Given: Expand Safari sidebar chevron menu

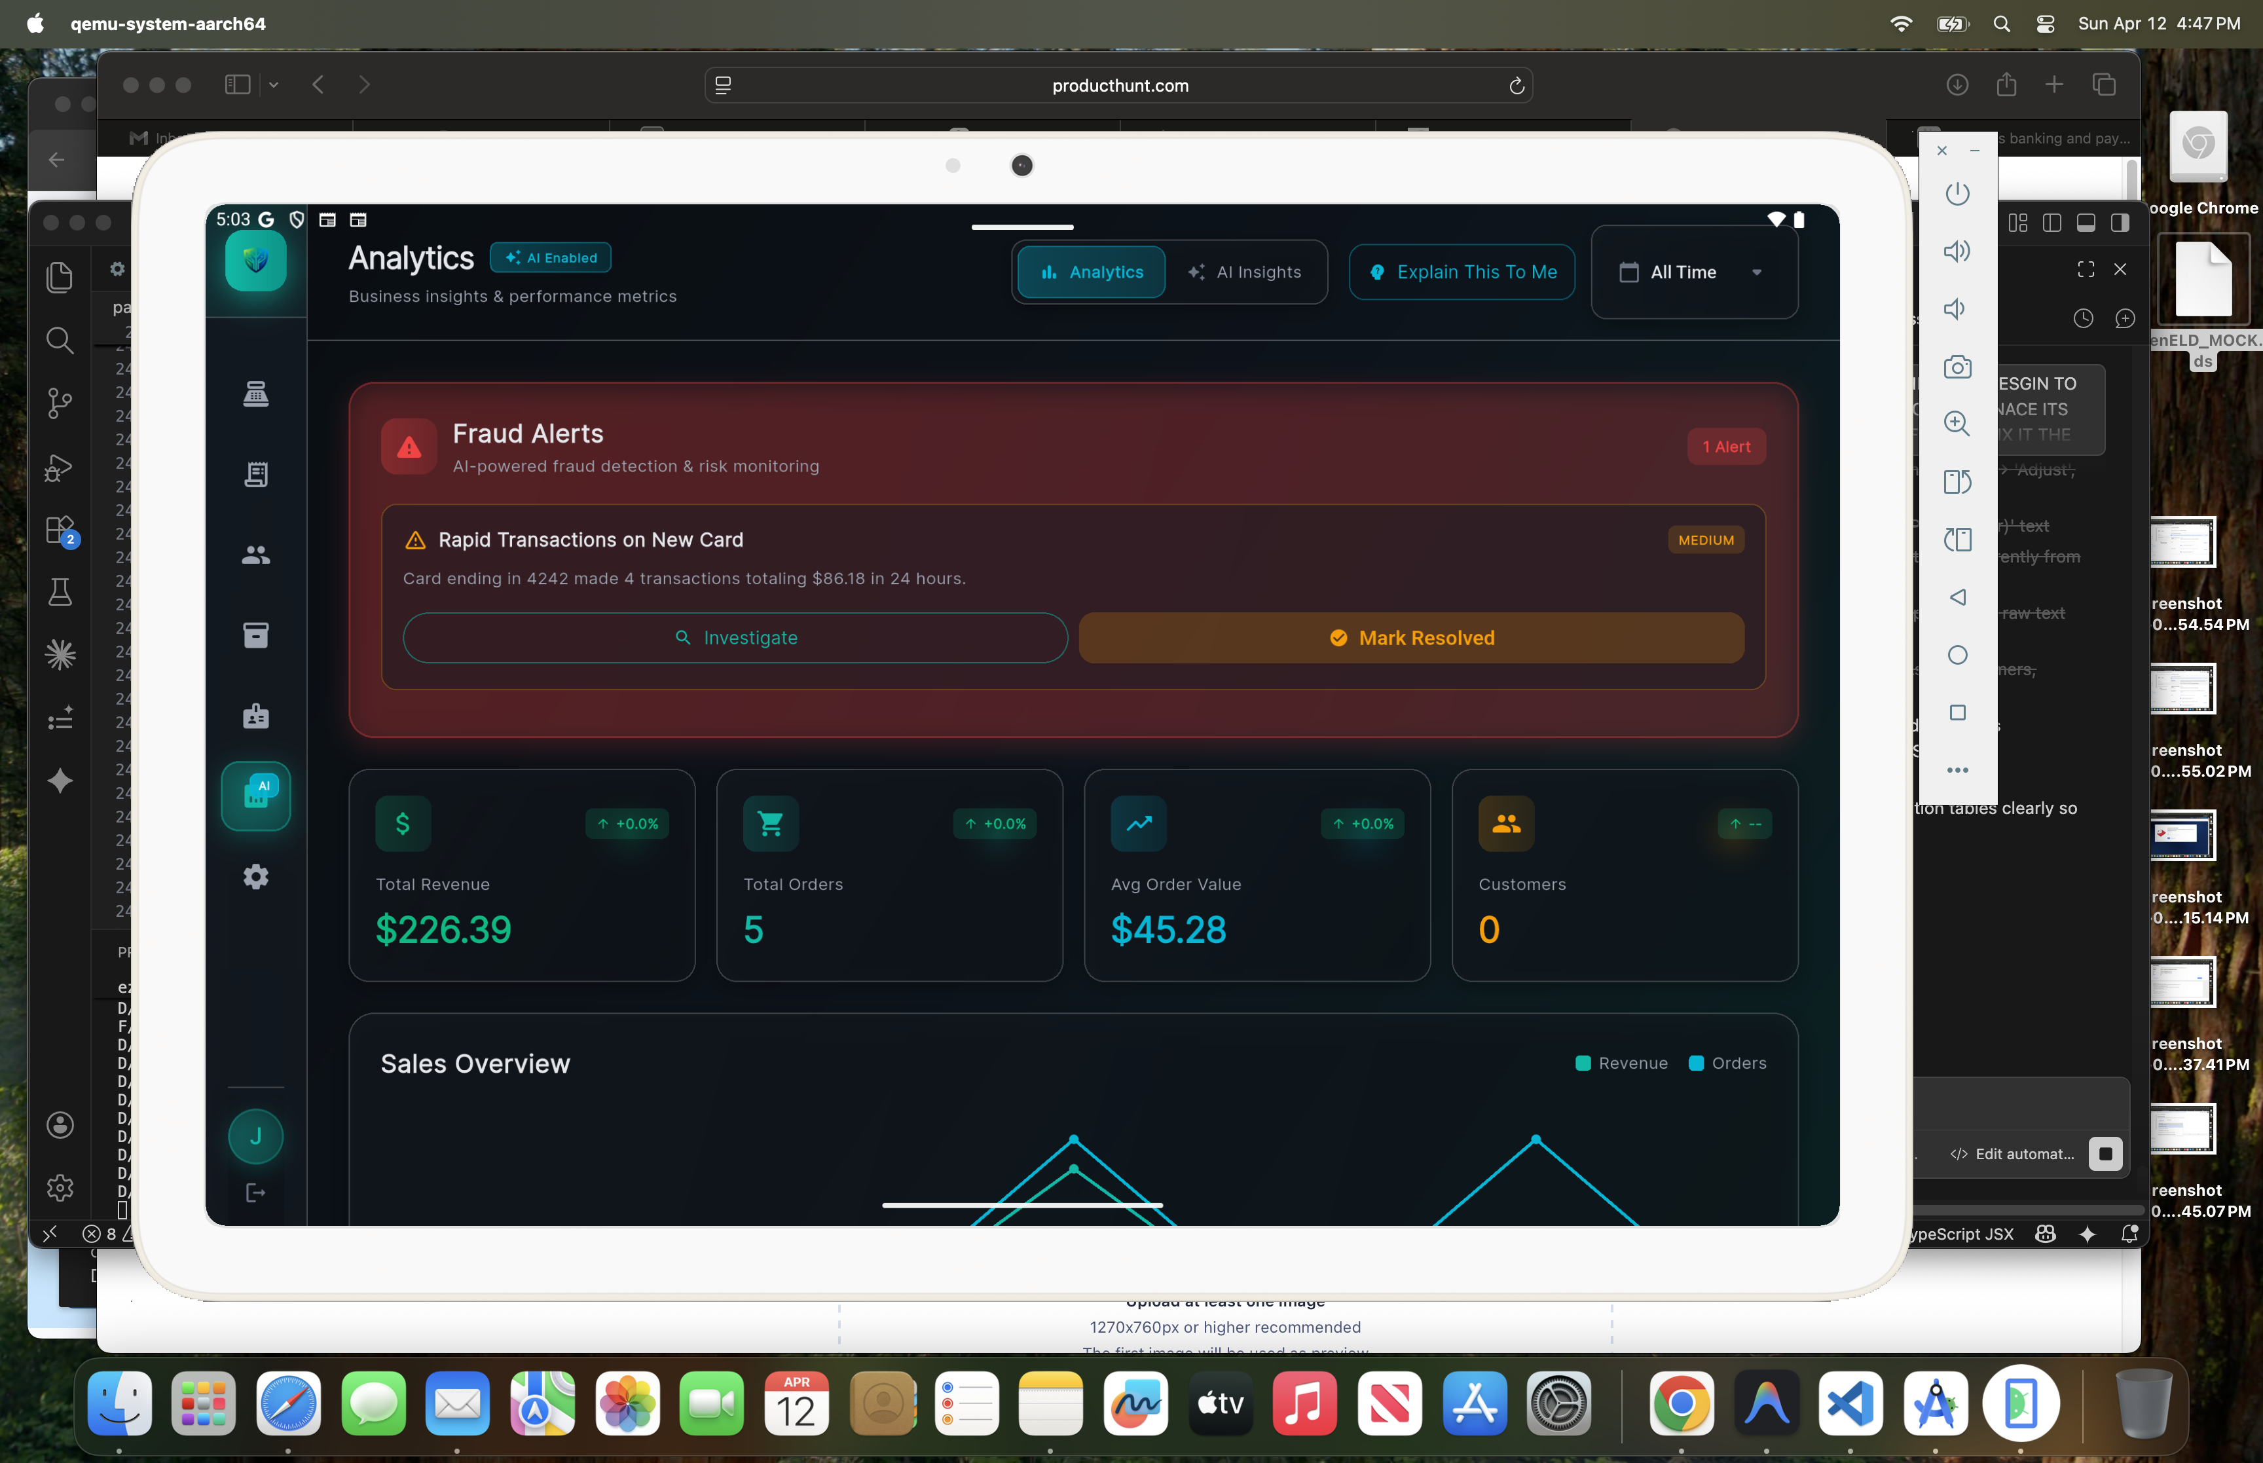Looking at the screenshot, I should (274, 84).
